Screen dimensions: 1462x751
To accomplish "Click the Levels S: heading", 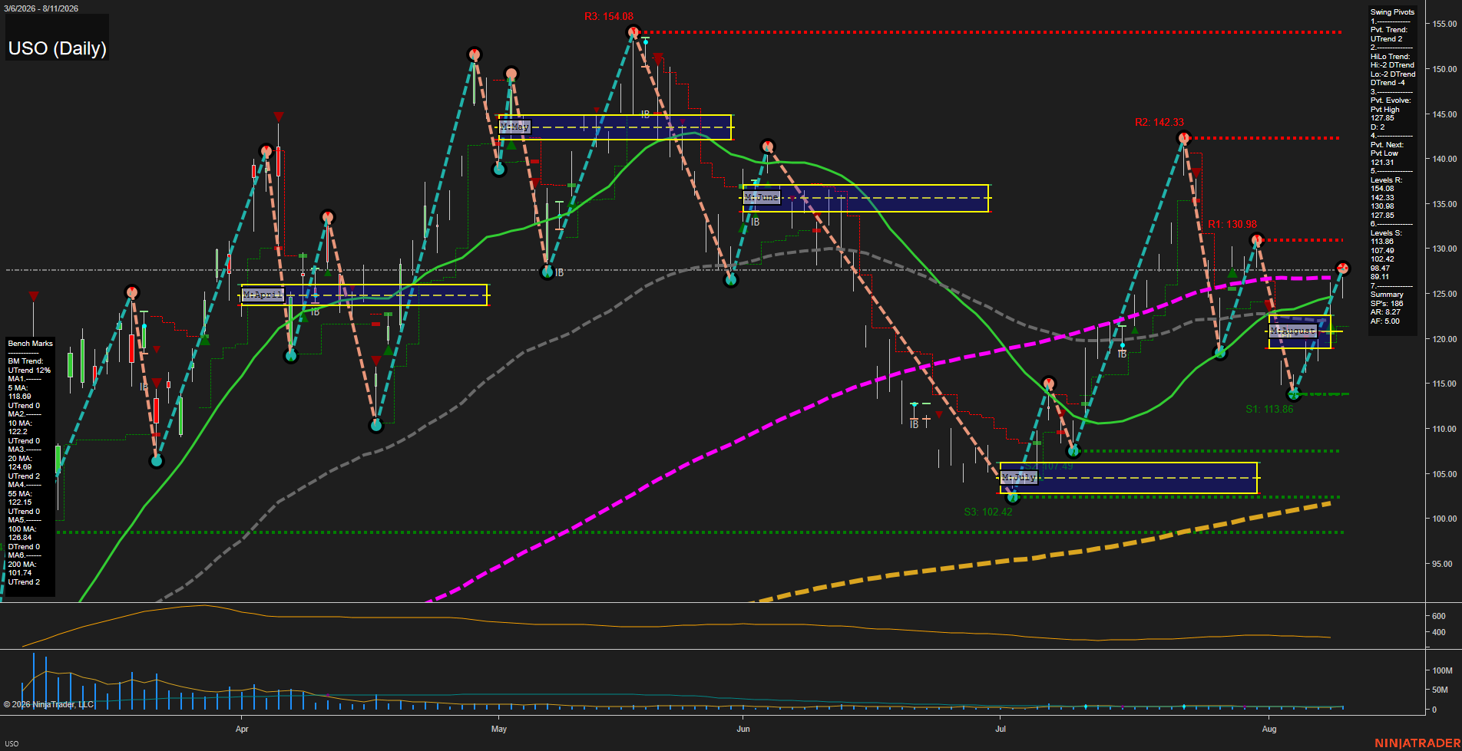I will pos(1386,233).
